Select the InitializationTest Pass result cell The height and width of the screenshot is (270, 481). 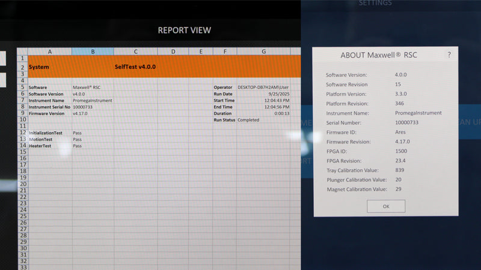coord(93,133)
